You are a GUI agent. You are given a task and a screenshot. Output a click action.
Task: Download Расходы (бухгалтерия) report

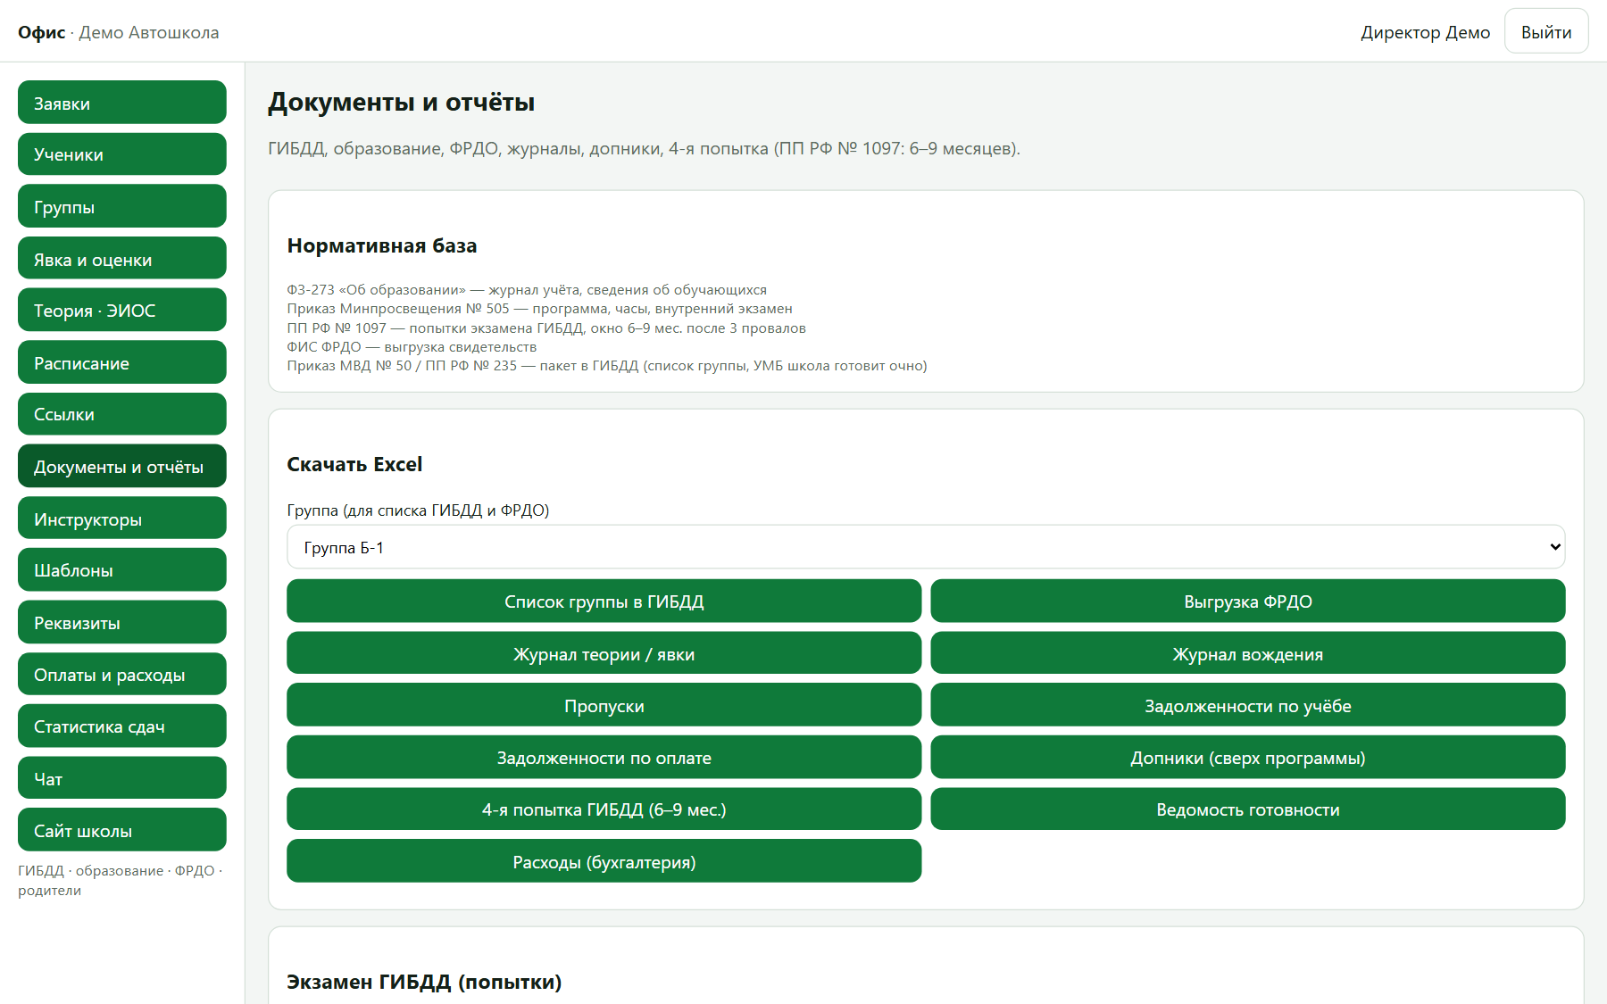pyautogui.click(x=604, y=861)
